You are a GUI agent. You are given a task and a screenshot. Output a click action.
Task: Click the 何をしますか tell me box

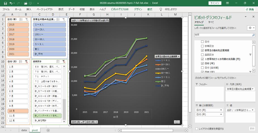tap(171, 9)
